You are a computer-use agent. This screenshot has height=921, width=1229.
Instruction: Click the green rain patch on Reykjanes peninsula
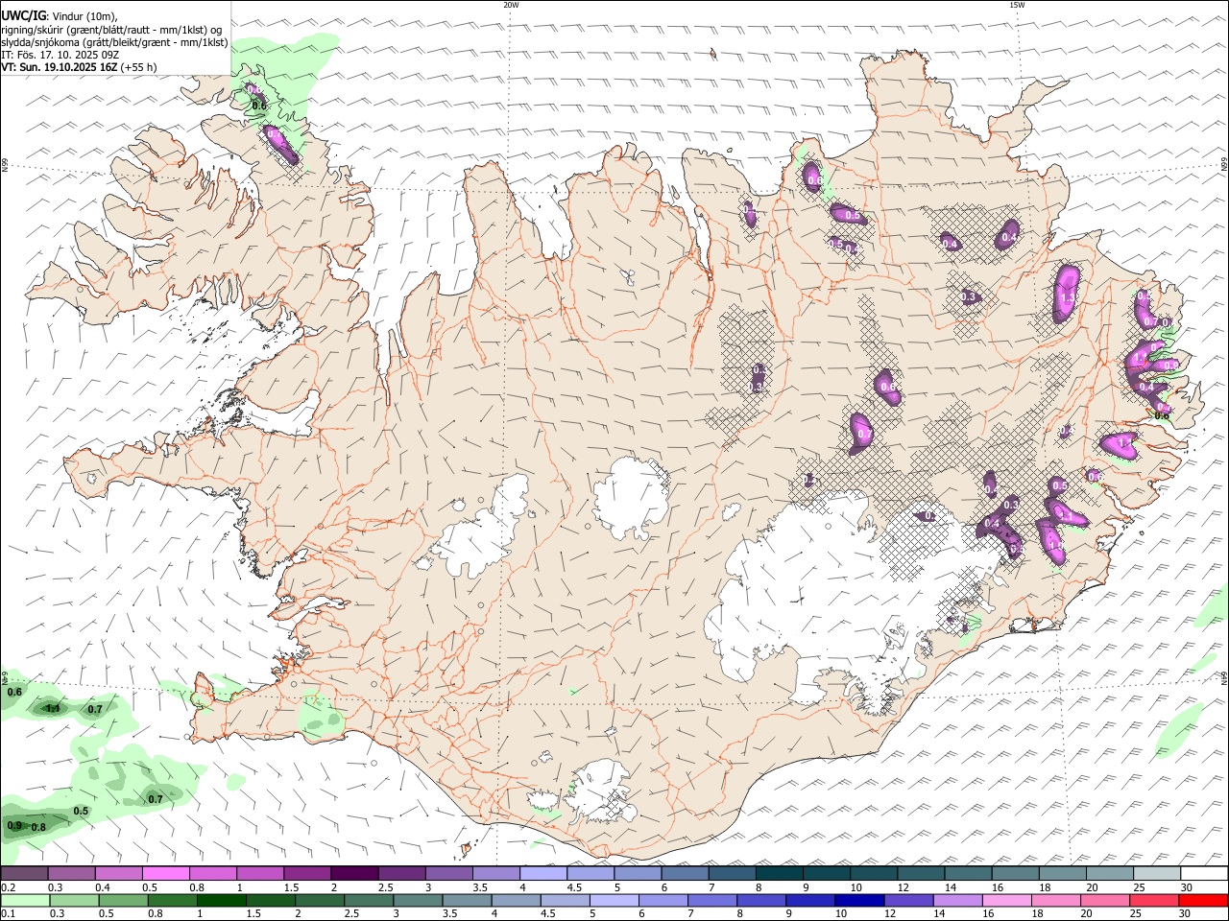[320, 715]
